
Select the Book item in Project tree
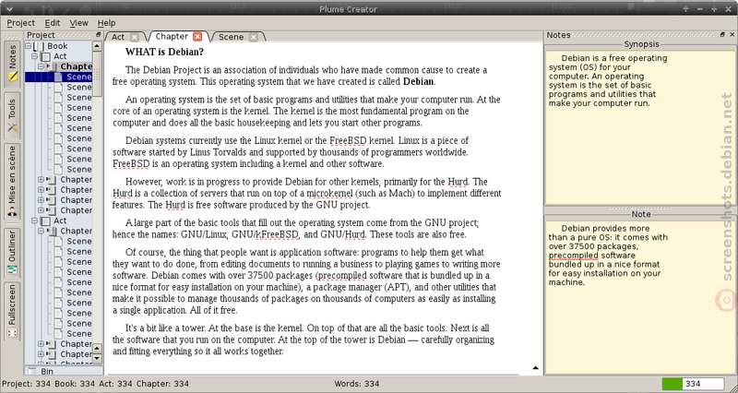[x=57, y=46]
